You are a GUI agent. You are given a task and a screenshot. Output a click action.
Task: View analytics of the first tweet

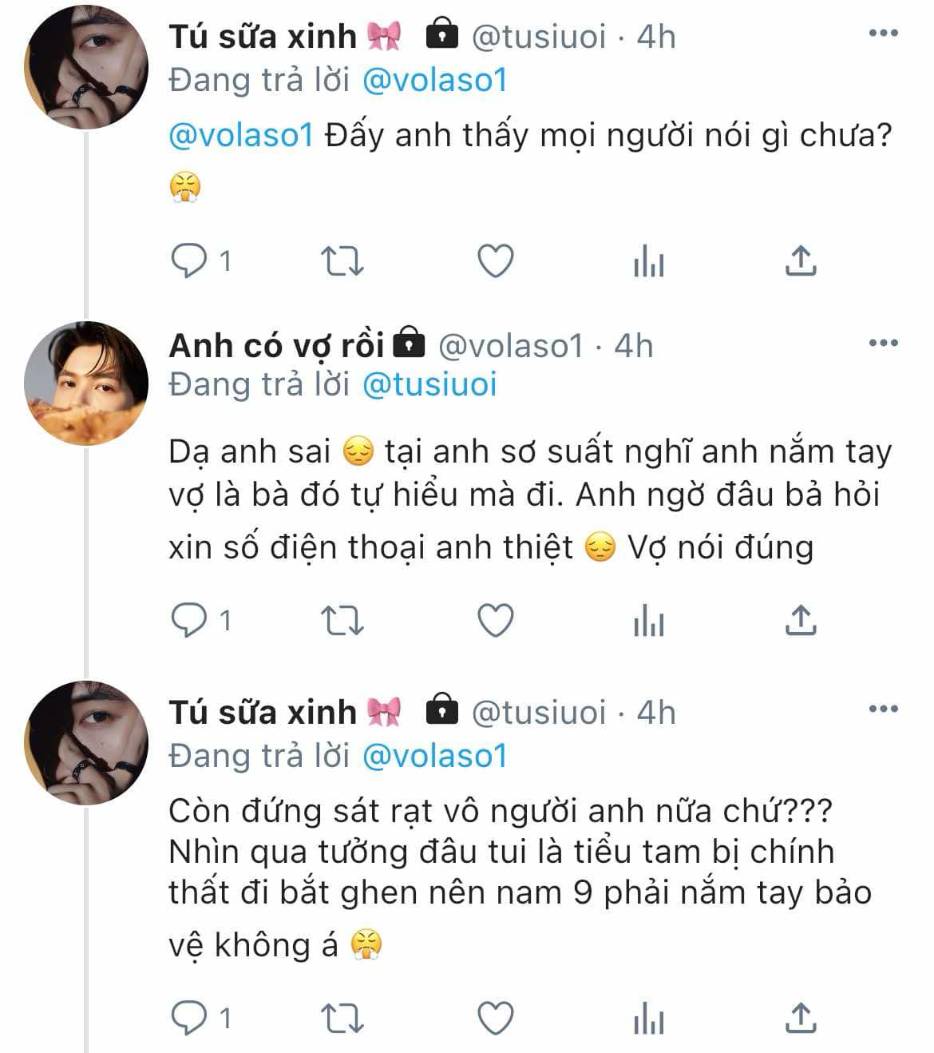pos(648,261)
